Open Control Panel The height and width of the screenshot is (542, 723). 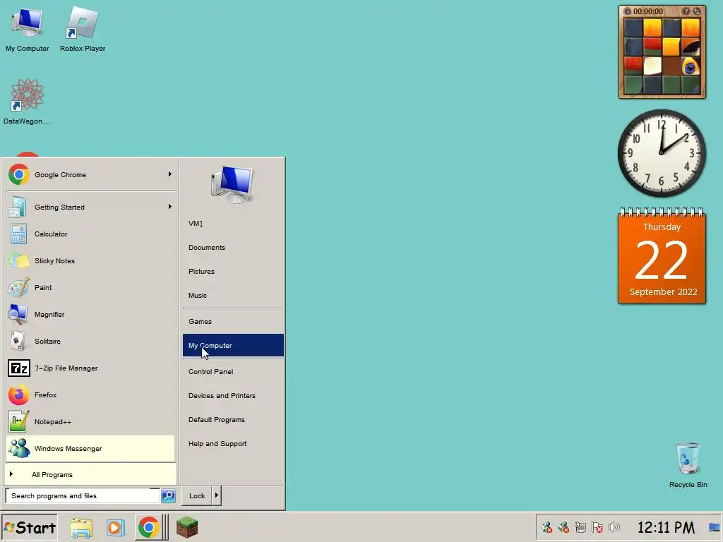tap(233, 371)
